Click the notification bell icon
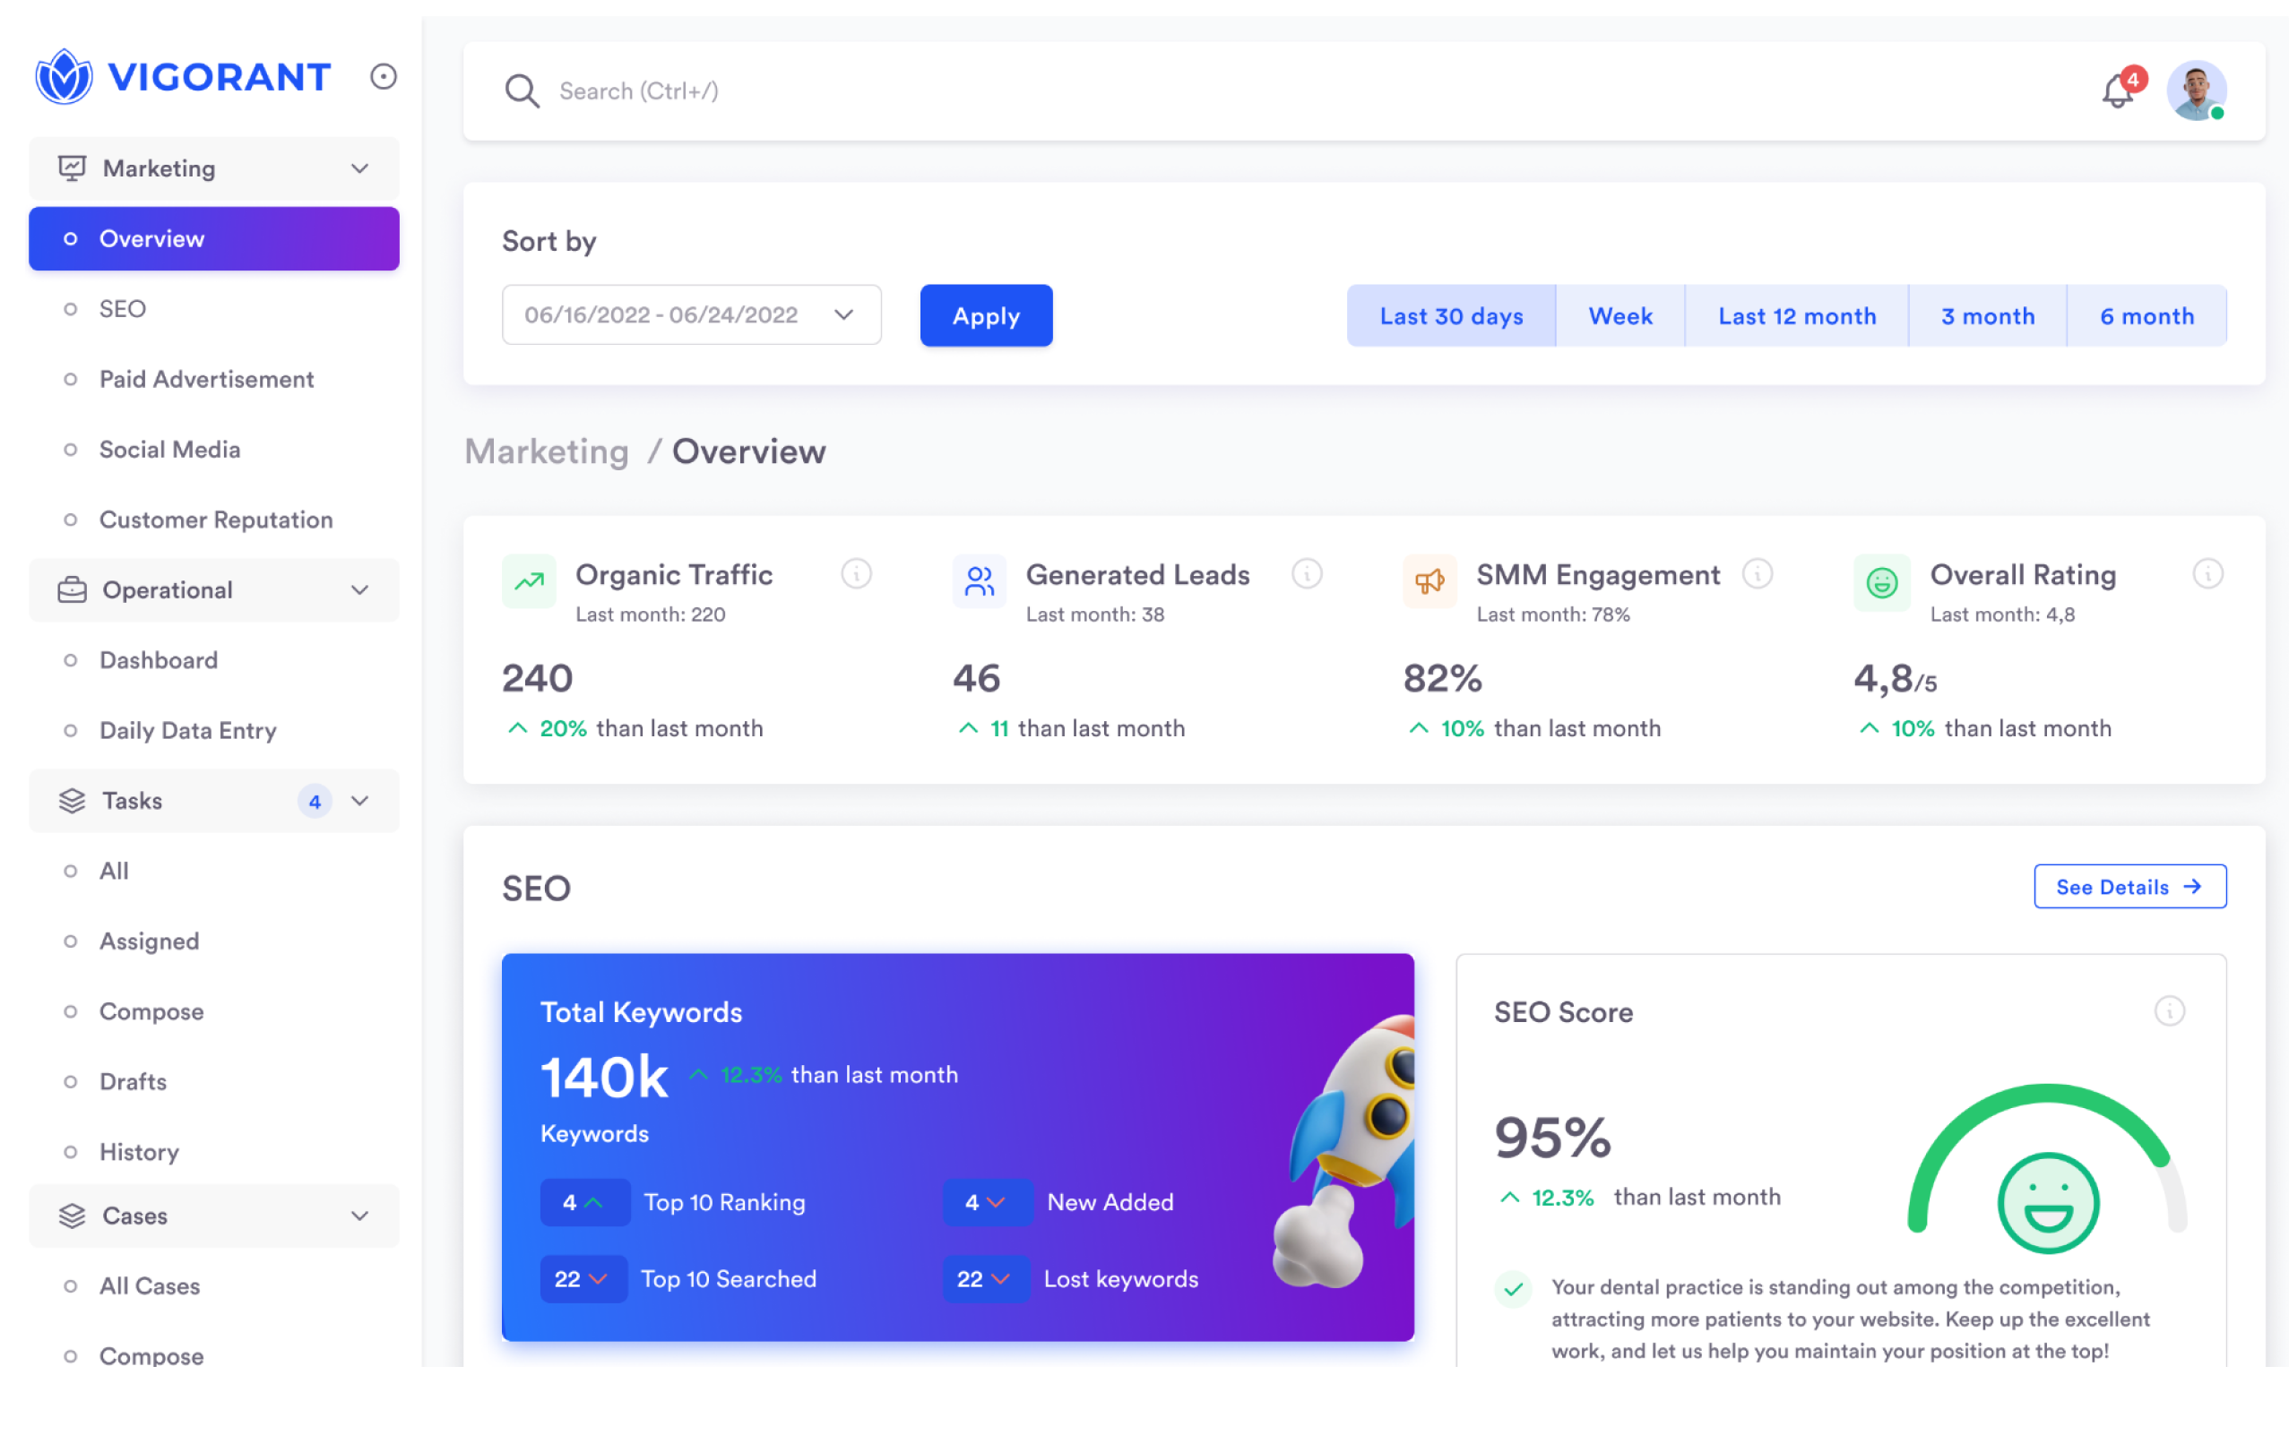The image size is (2289, 1435). coord(2116,93)
